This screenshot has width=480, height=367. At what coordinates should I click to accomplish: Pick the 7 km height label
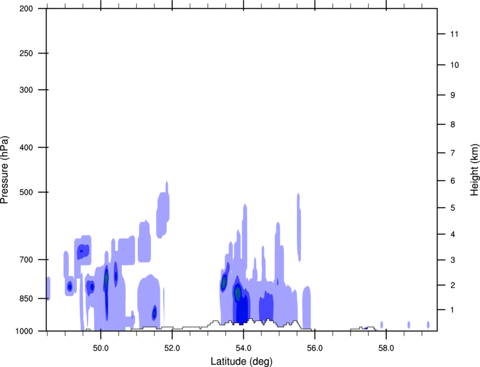click(453, 153)
